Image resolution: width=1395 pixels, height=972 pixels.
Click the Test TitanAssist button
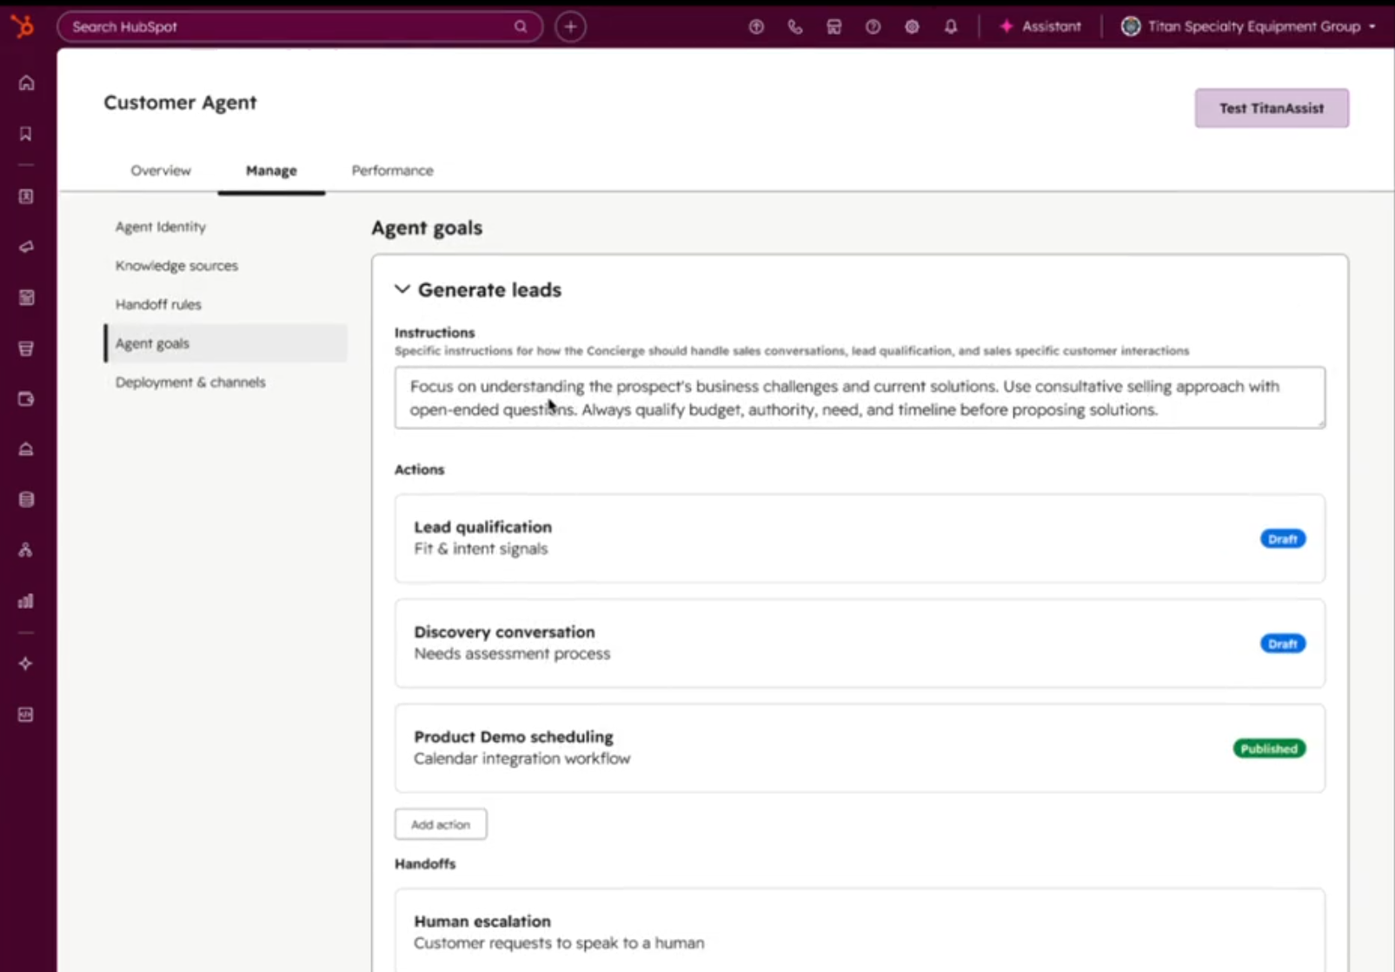click(1272, 109)
